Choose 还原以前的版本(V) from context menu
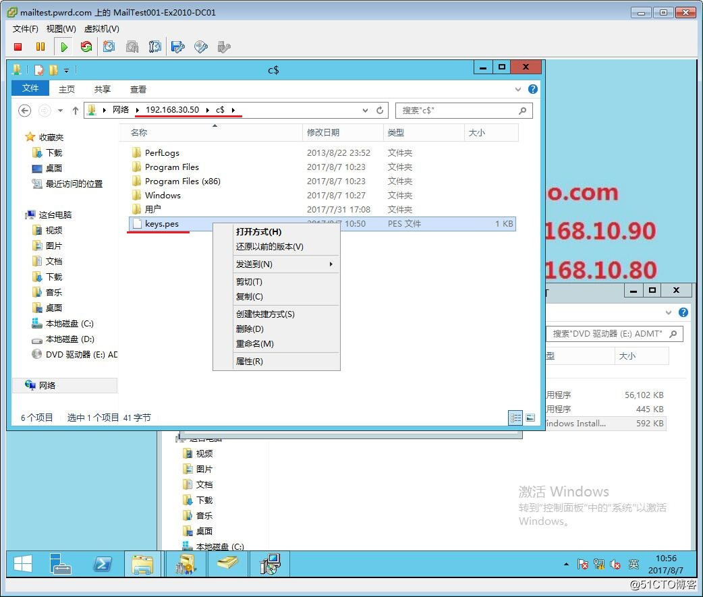 tap(276, 246)
